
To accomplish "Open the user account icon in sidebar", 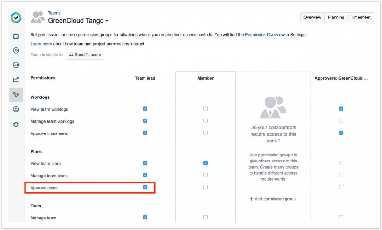I will click(16, 109).
